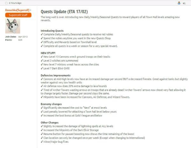The width and height of the screenshot is (191, 148).
Task: Click the online status dot beside the username
Action: click(x=31, y=10)
